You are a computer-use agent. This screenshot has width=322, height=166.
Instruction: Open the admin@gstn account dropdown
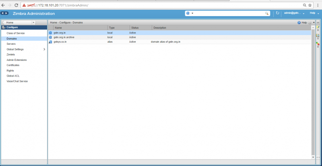click(x=294, y=13)
